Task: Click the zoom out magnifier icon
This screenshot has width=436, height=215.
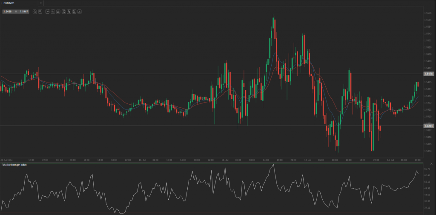Action: tap(40, 11)
